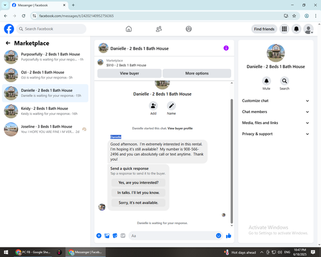Send quick reply Yes, are you interested?
Screen dimensions: 321x257
(139, 182)
